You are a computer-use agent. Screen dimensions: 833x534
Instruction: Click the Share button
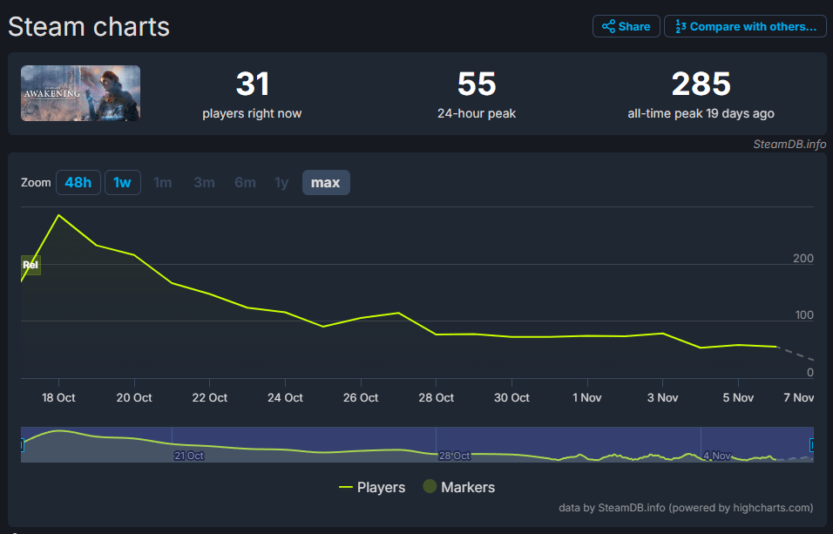click(x=626, y=26)
